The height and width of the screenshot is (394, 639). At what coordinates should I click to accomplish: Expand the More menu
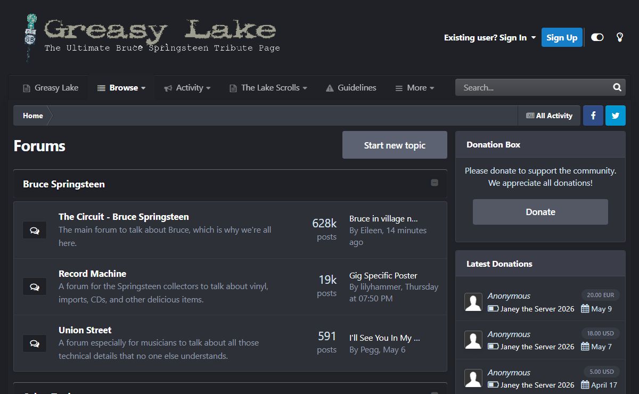click(x=415, y=88)
